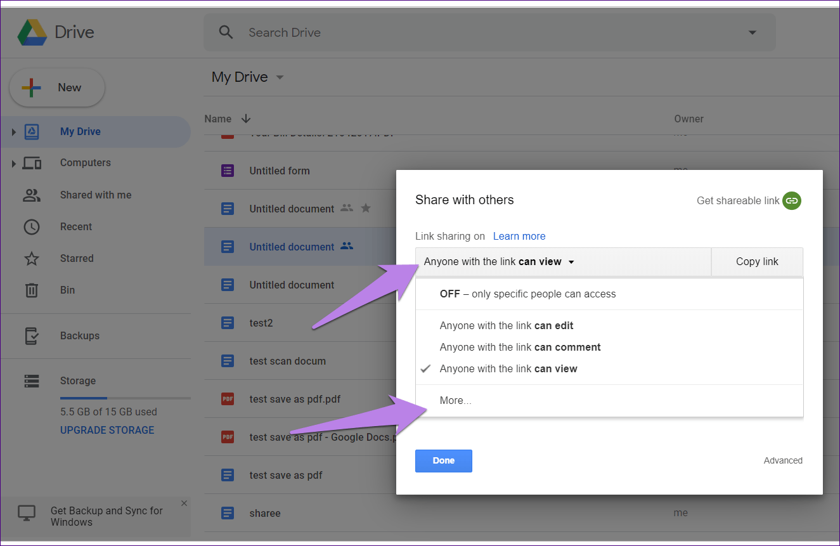Open the Recent files clock icon
840x546 pixels.
click(32, 226)
